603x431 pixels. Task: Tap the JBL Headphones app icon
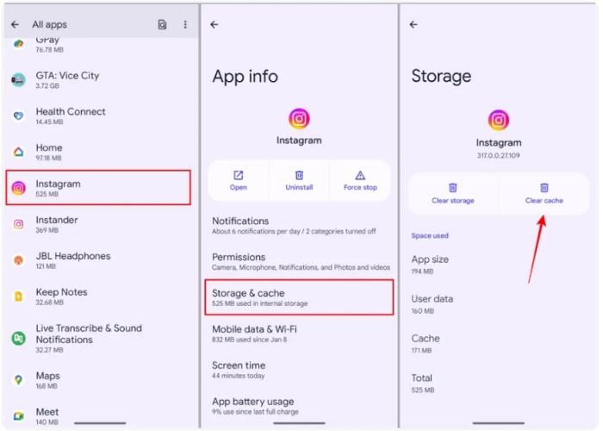[x=18, y=260]
